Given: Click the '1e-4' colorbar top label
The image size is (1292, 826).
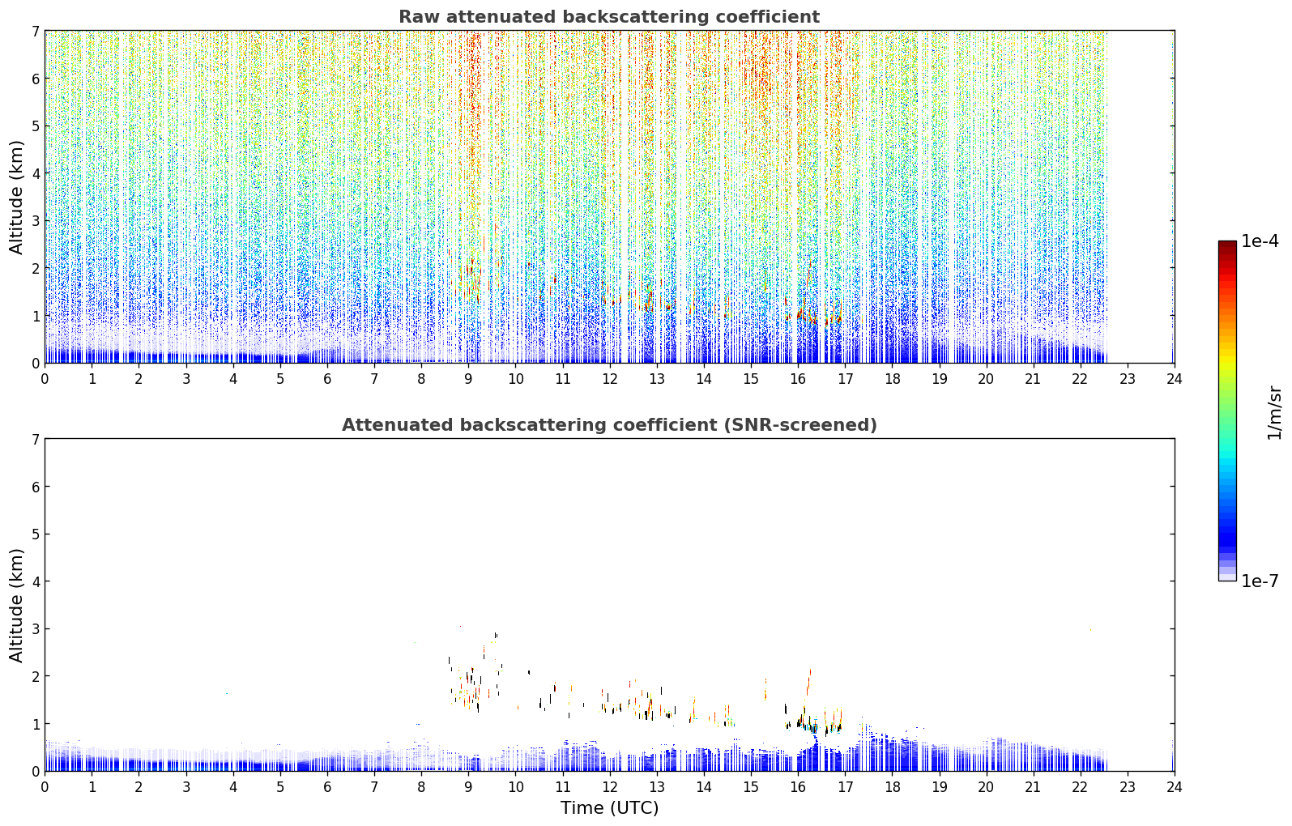Looking at the screenshot, I should coord(1260,241).
